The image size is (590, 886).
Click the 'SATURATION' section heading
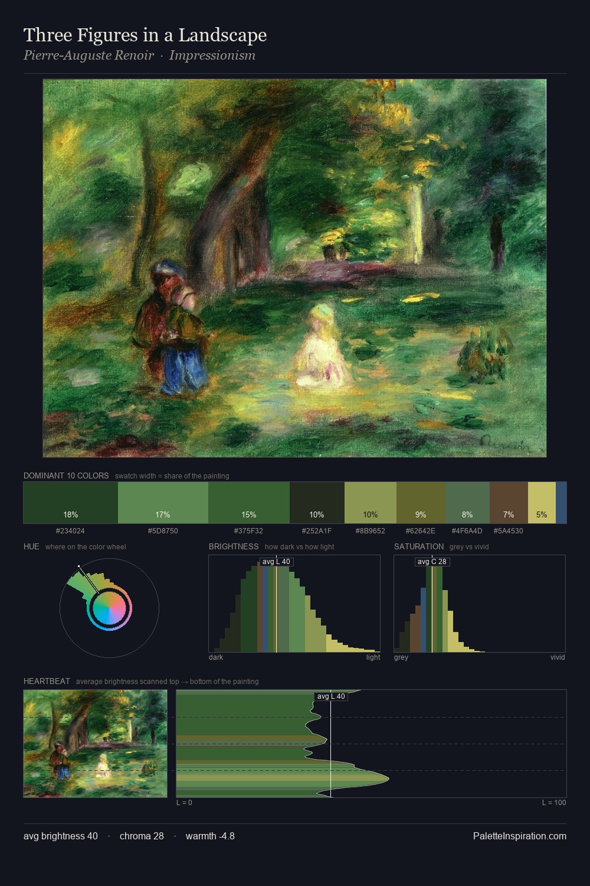pyautogui.click(x=419, y=547)
